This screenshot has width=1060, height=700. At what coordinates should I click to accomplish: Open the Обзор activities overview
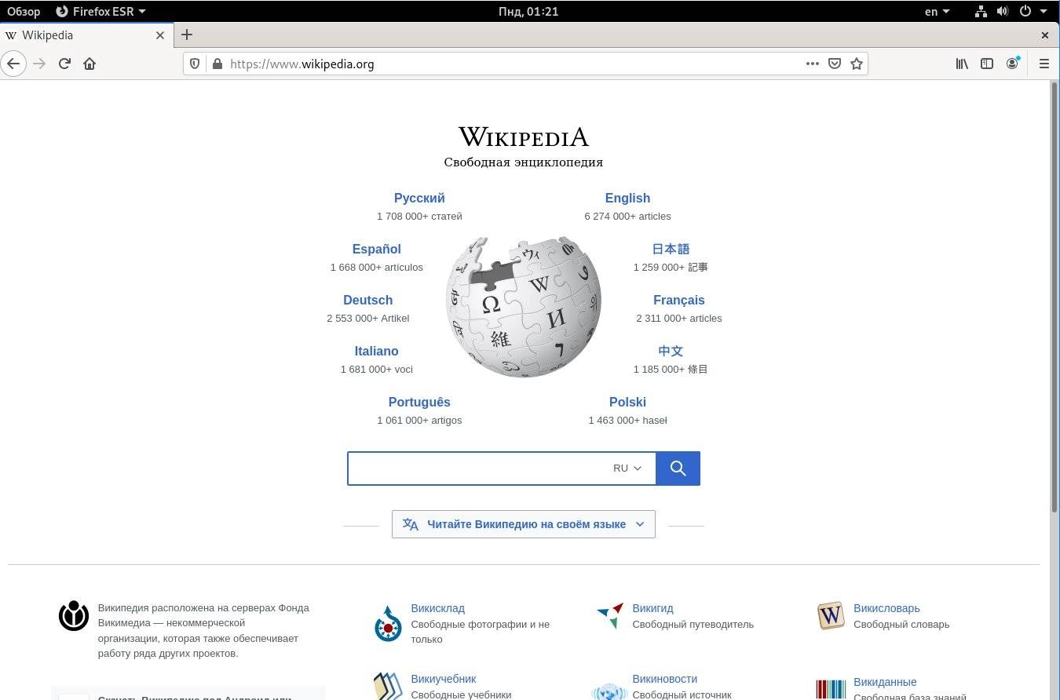pos(24,11)
